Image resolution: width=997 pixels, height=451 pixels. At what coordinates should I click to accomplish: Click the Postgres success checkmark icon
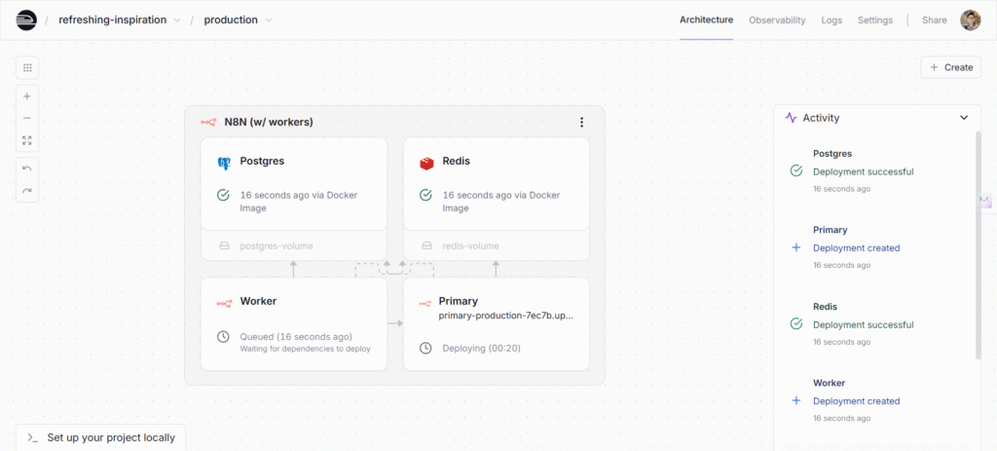point(223,195)
